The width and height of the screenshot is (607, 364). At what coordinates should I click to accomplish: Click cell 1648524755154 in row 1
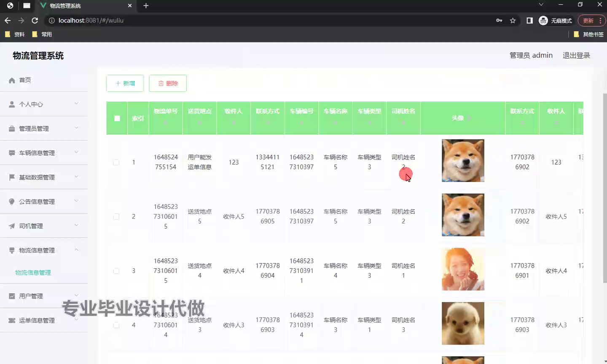pos(166,162)
